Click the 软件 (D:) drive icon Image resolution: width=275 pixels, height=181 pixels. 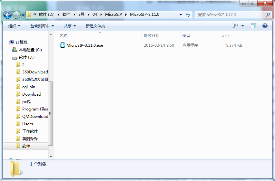click(15, 58)
